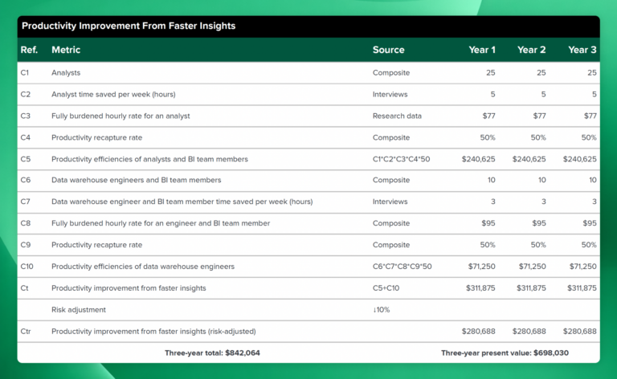Click the Ct reference cell
The width and height of the screenshot is (617, 379).
point(24,288)
